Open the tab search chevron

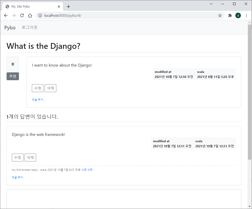pyautogui.click(x=211, y=4)
